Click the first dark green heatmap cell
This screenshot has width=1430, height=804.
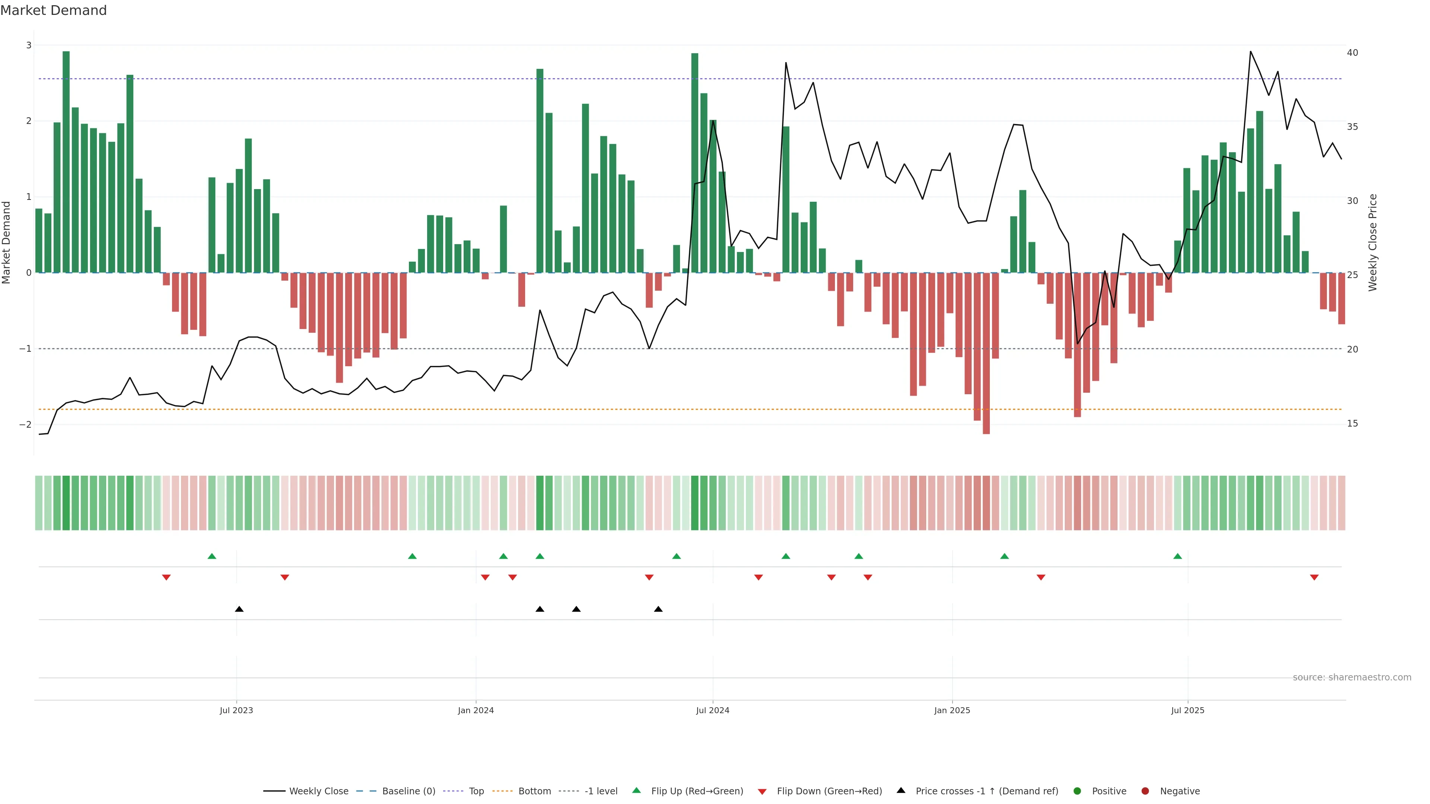coord(66,503)
